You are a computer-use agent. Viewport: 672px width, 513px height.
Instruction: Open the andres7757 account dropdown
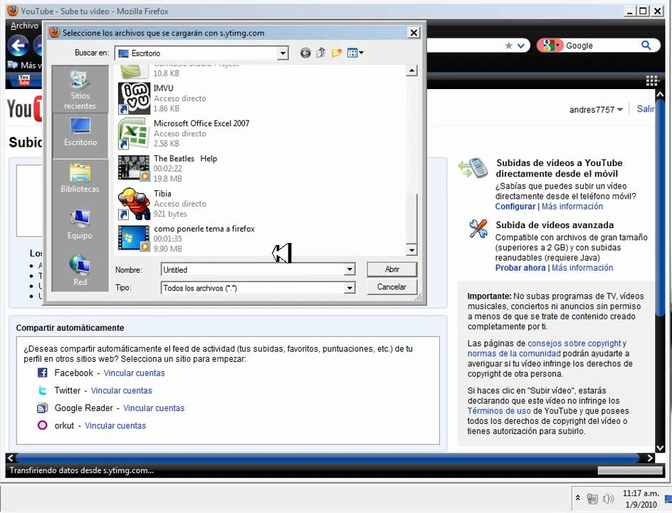[596, 110]
